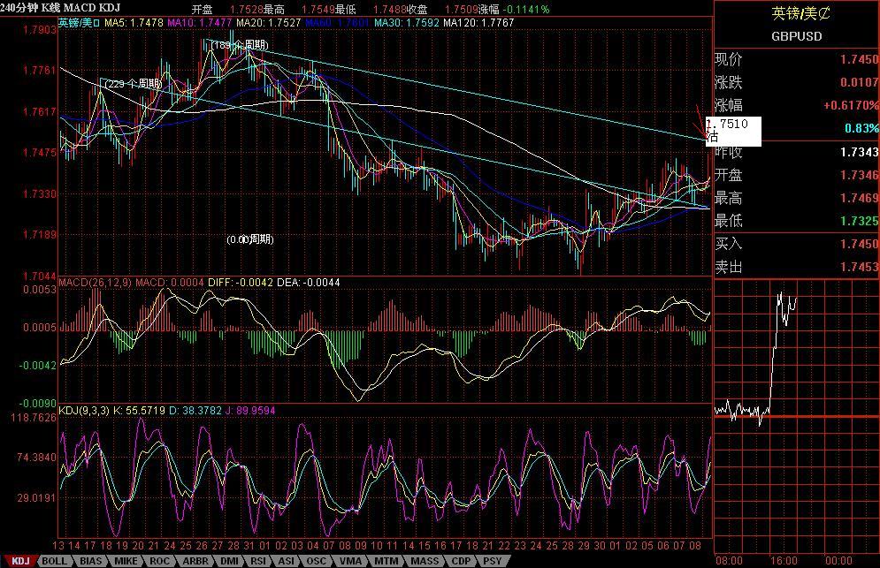Select the VMA indicator tab

[350, 561]
